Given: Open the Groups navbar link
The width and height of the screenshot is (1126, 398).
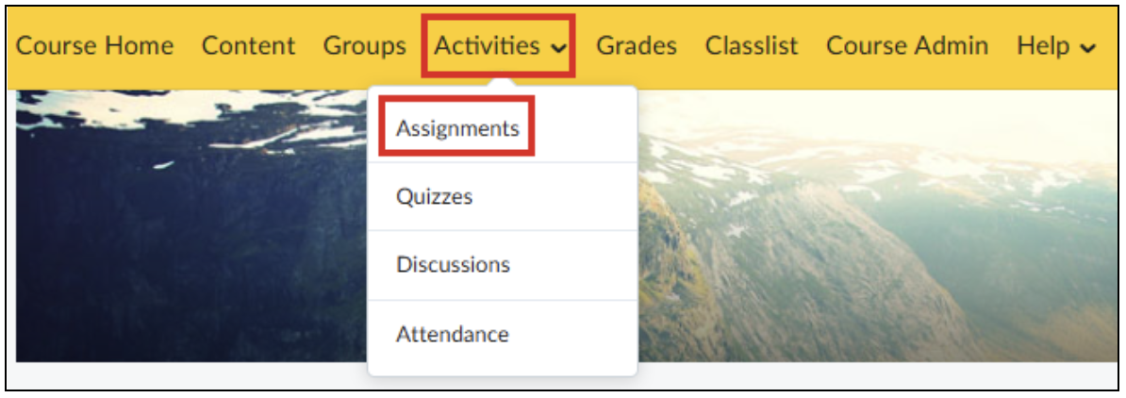Looking at the screenshot, I should point(364,46).
